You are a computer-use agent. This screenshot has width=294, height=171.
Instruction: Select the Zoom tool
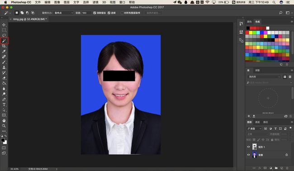tap(4, 126)
